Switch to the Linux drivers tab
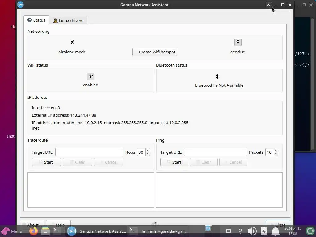 pos(68,20)
